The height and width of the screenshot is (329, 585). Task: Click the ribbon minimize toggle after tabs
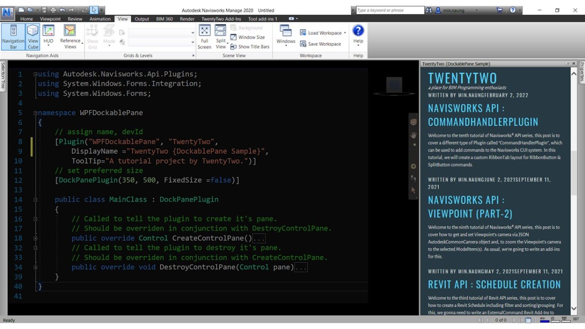[x=292, y=19]
